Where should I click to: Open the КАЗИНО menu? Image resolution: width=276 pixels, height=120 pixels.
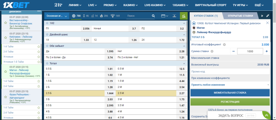click(x=131, y=5)
